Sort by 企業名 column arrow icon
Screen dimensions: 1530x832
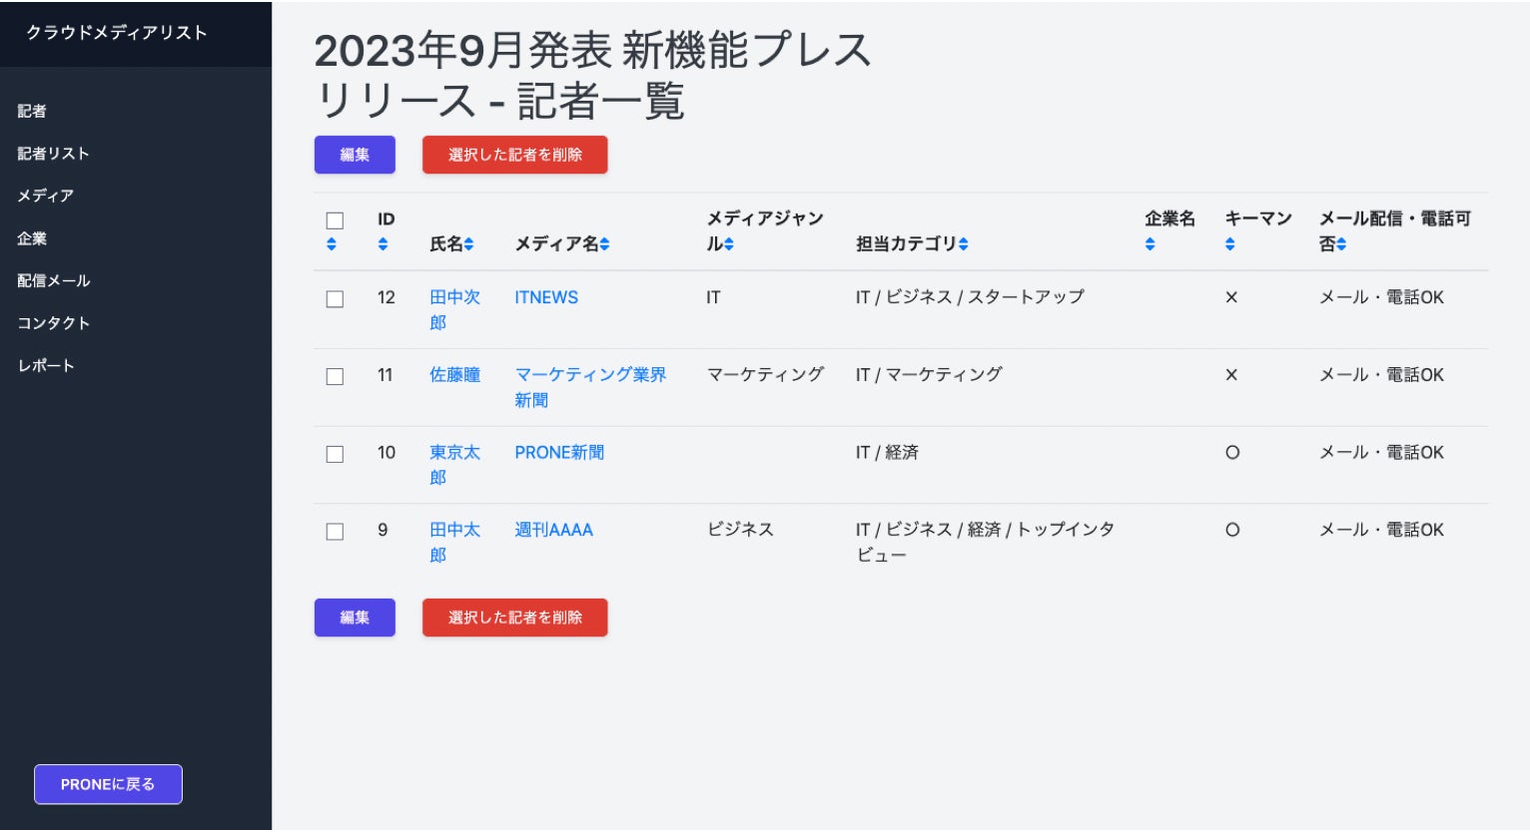click(1149, 244)
